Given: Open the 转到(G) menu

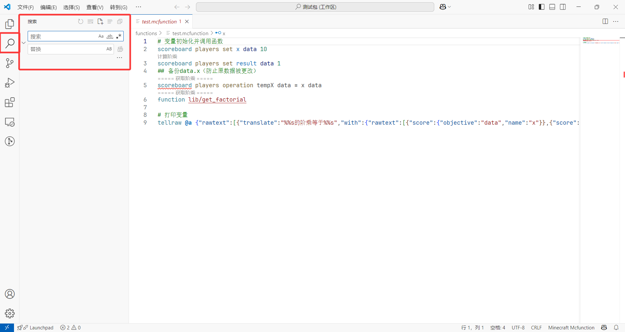Looking at the screenshot, I should pyautogui.click(x=118, y=7).
